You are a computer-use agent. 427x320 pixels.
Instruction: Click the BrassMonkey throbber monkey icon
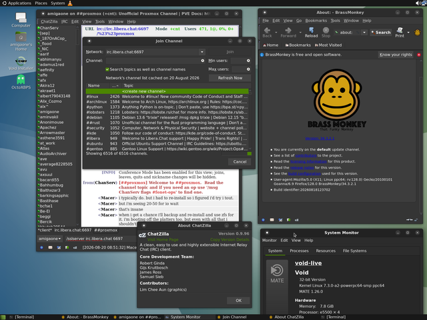(417, 33)
